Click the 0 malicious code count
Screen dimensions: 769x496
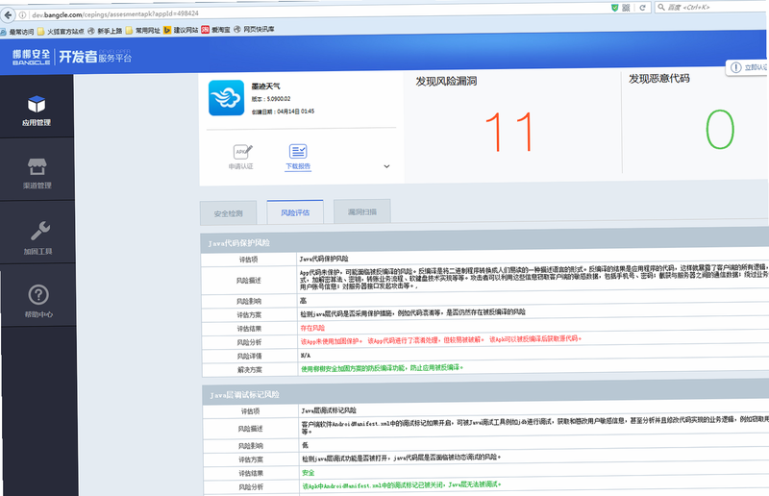pyautogui.click(x=720, y=129)
